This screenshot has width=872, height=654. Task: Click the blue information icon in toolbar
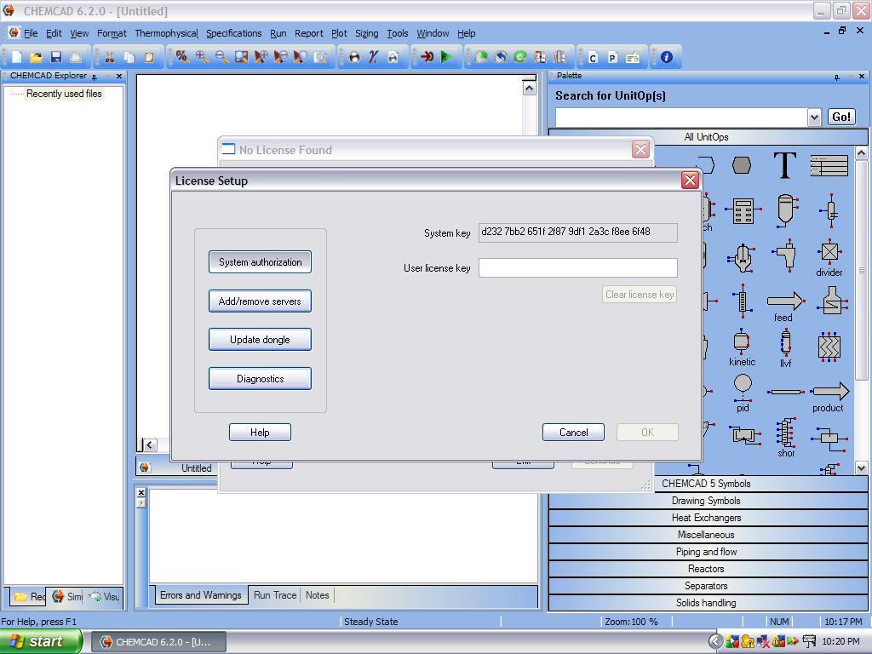tap(666, 57)
